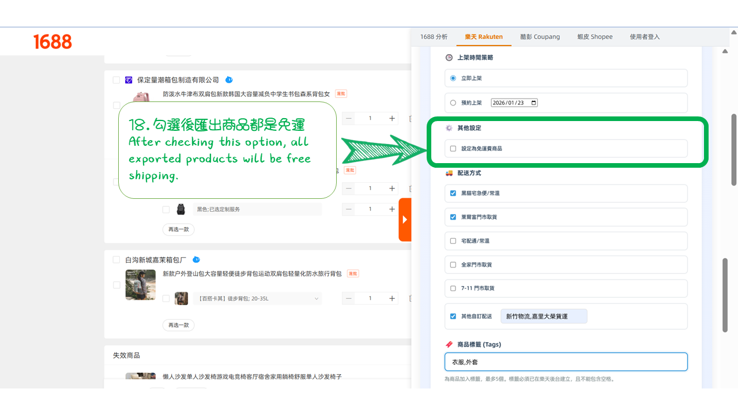This screenshot has height=415, width=738.
Task: Open the calendar icon in the 預約上架 date field
Action: (x=532, y=102)
